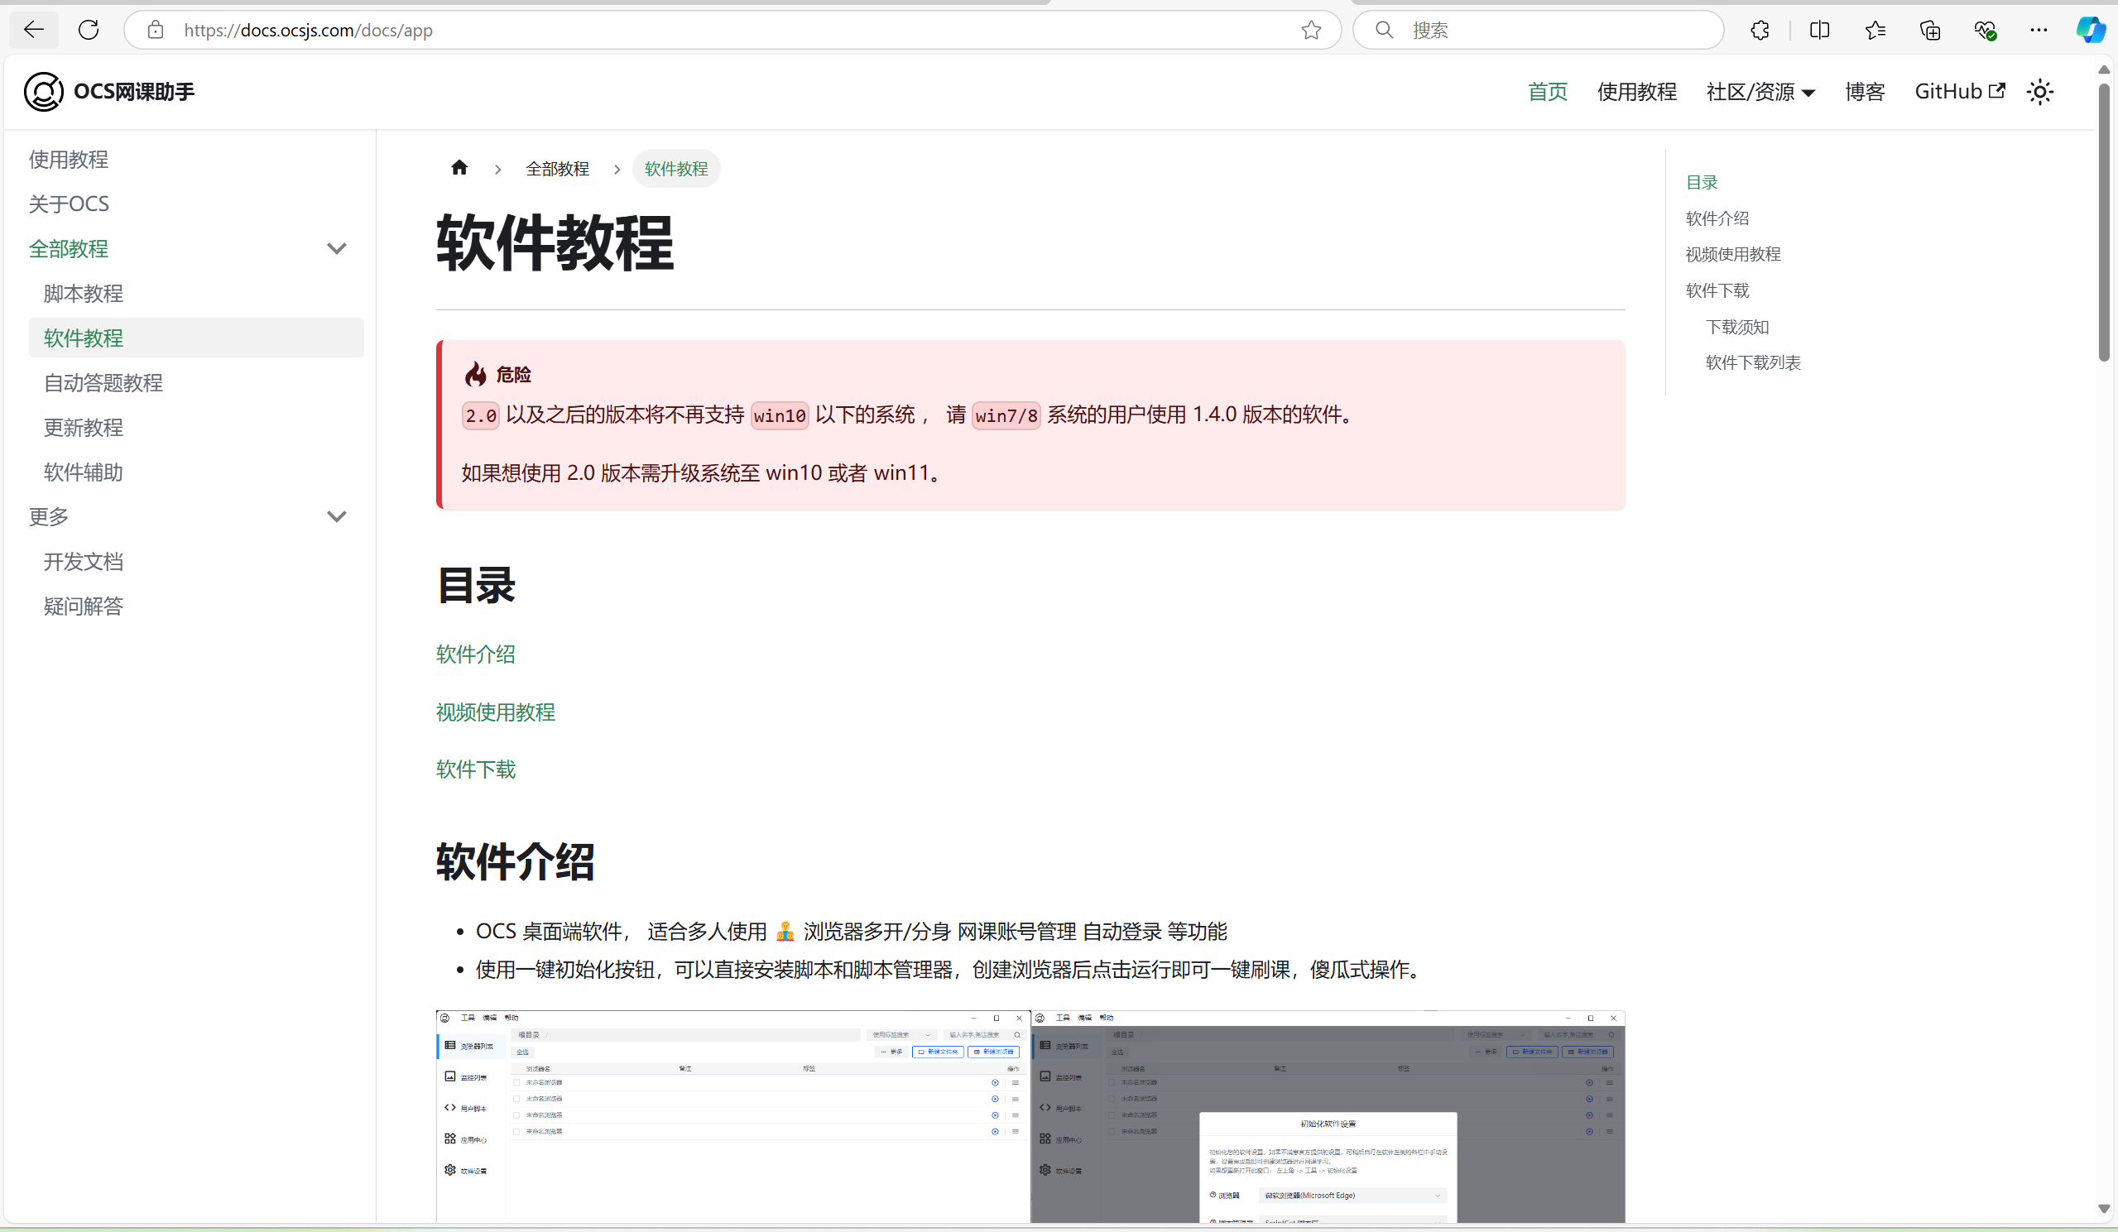Open Copilot icon in browser toolbar
Viewport: 2118px width, 1232px height.
pos(2089,31)
